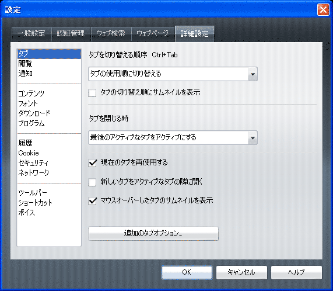Image resolution: width=333 pixels, height=291 pixels.
Task: Confirm with the OK button
Action: 187,272
